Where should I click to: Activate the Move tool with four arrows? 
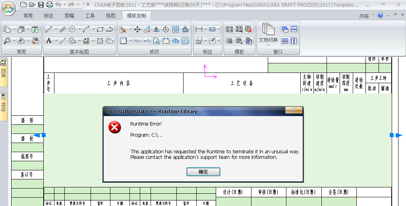click(x=137, y=29)
